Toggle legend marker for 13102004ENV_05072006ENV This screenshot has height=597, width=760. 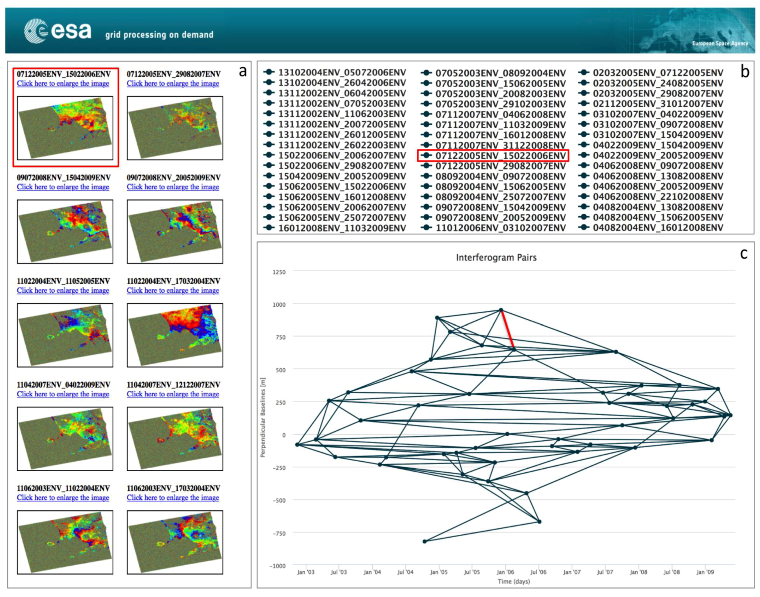(x=269, y=72)
